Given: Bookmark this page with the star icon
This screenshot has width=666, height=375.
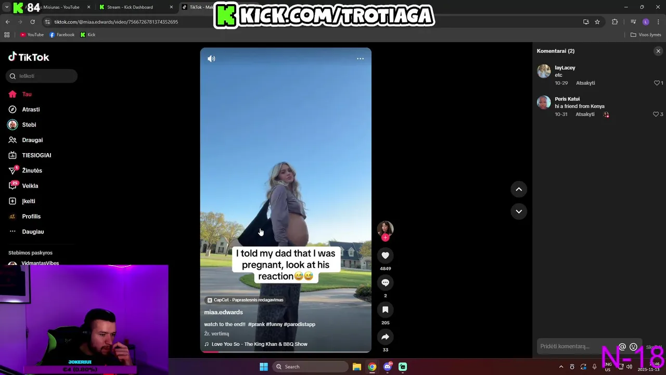Looking at the screenshot, I should 597,22.
